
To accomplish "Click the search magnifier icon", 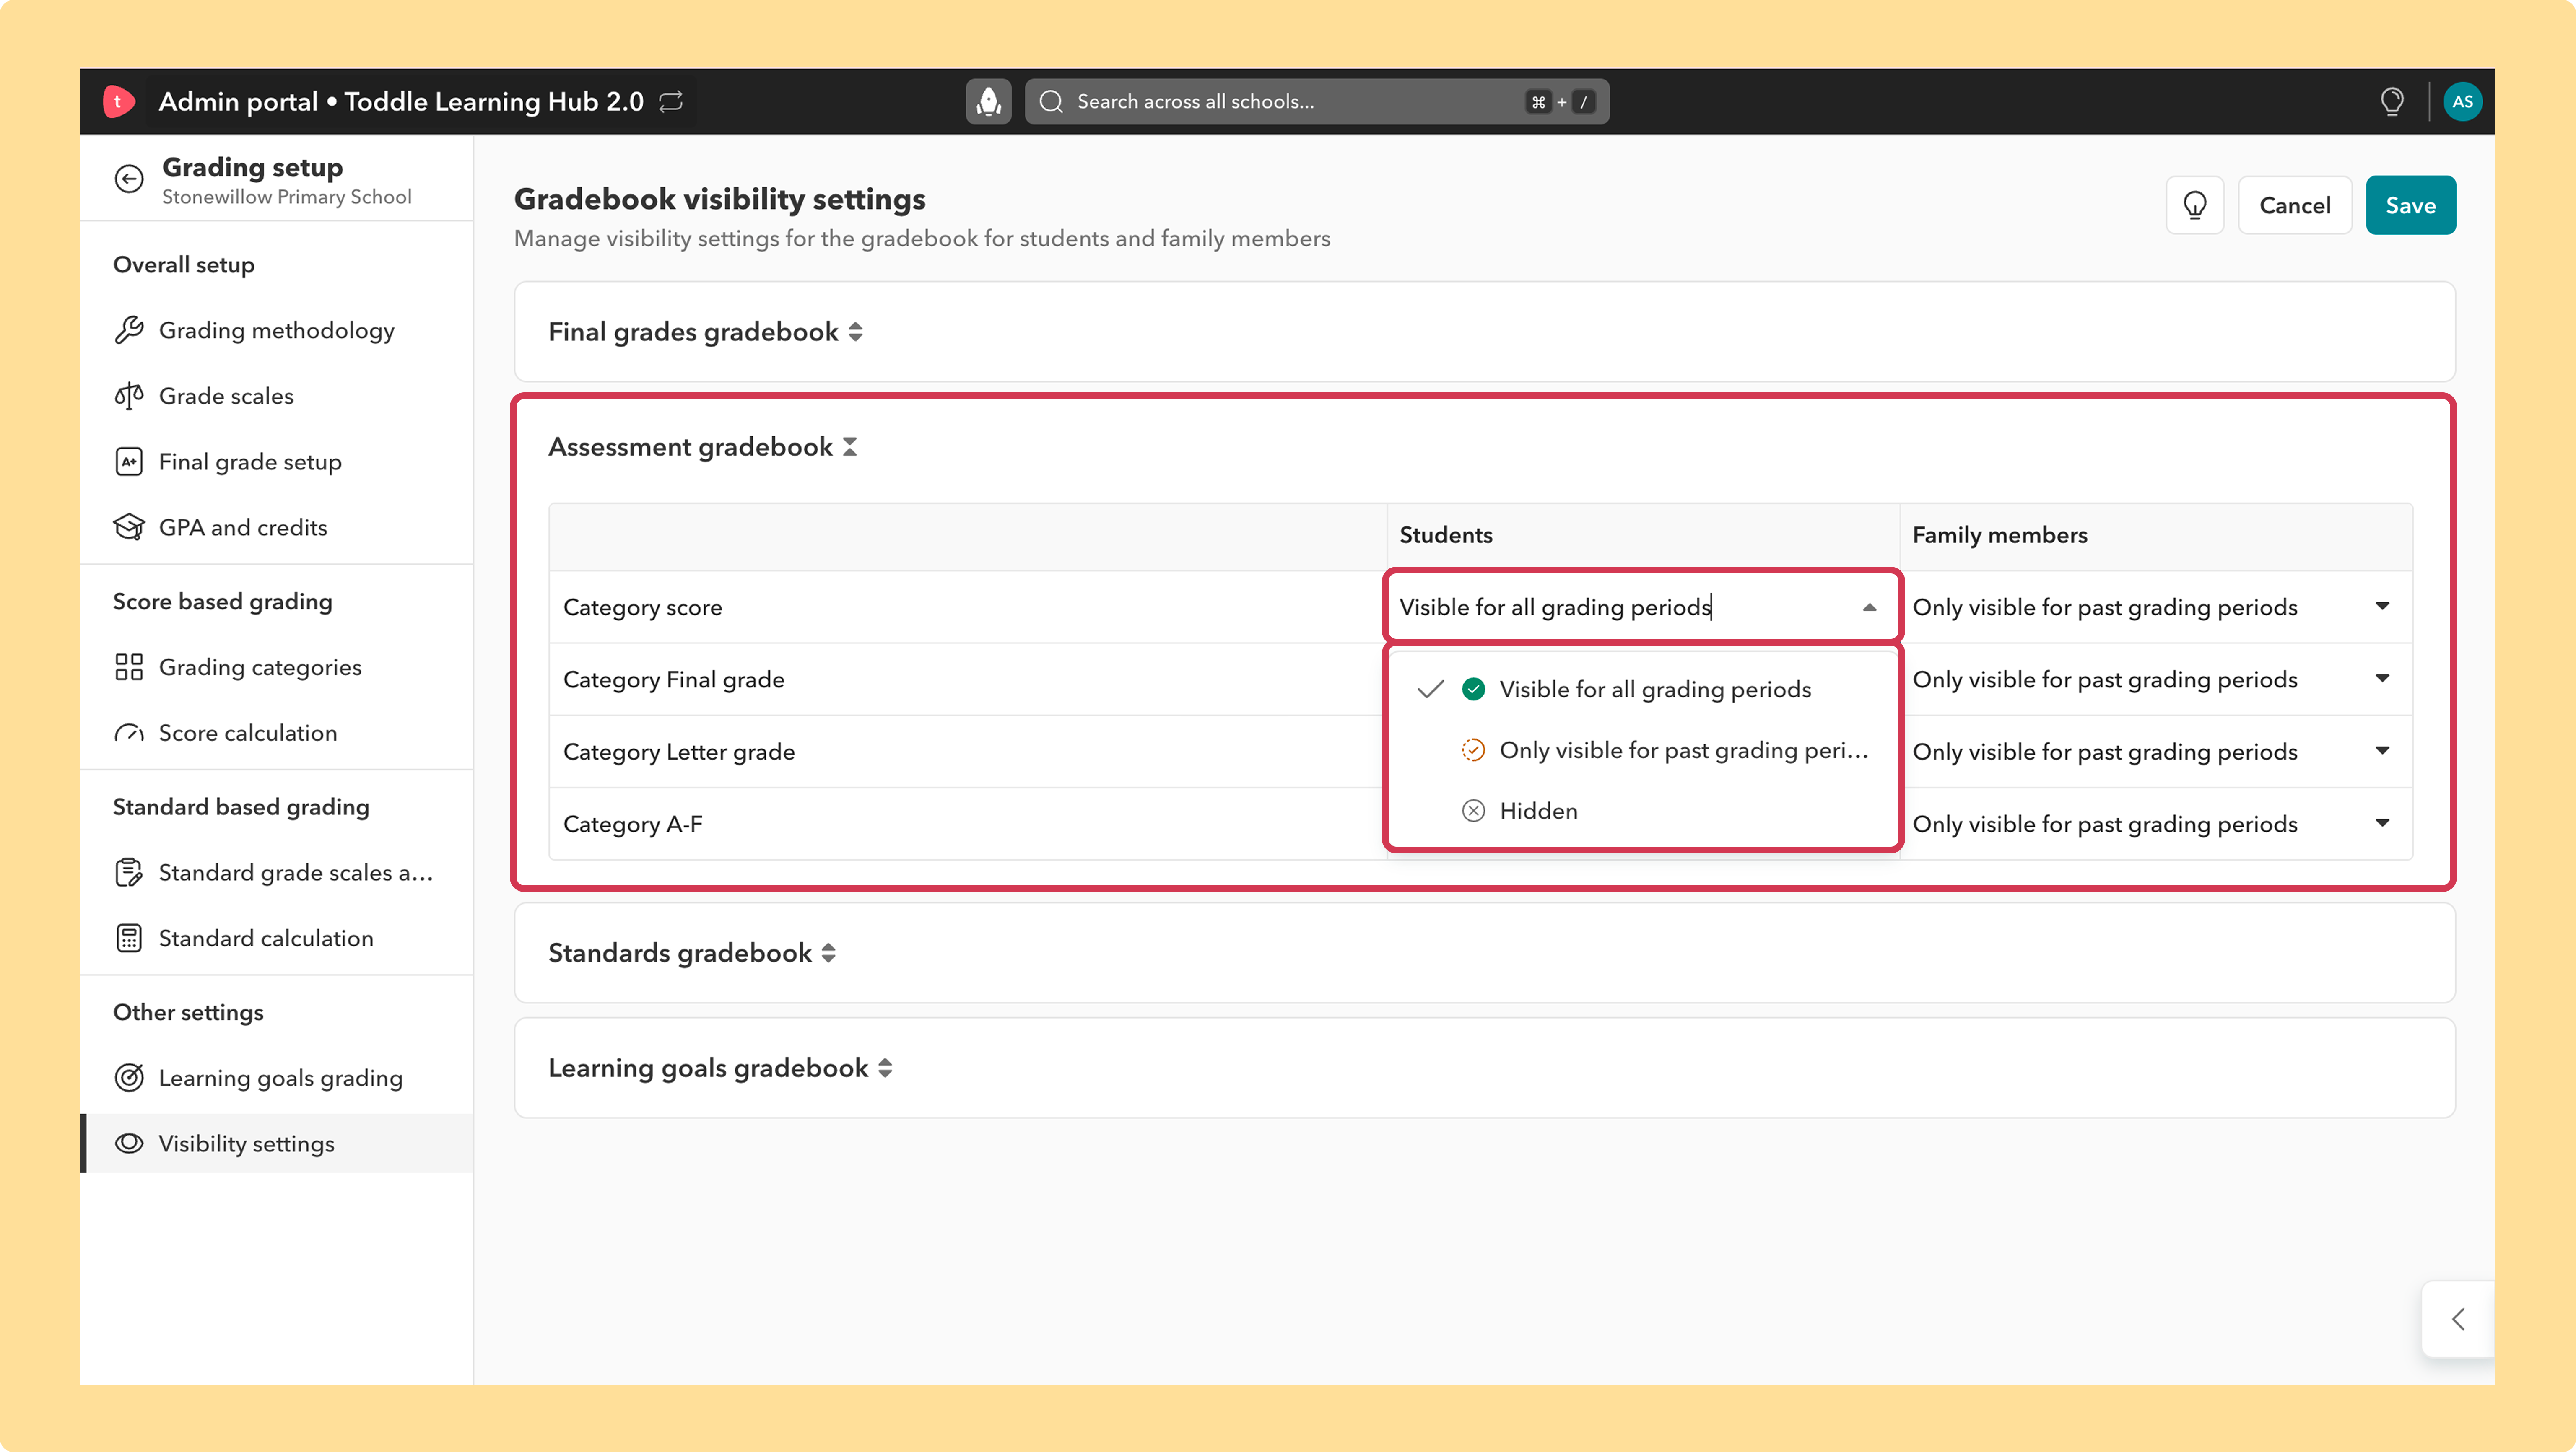I will [1051, 101].
